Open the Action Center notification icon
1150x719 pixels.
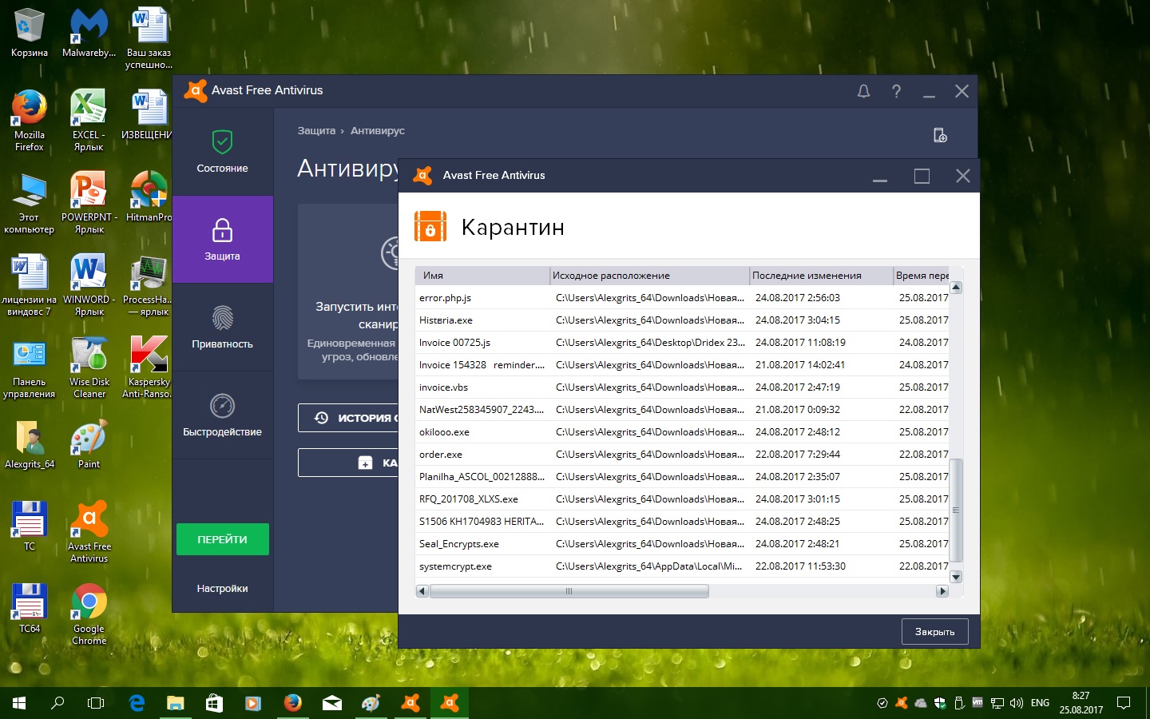pos(1124,703)
